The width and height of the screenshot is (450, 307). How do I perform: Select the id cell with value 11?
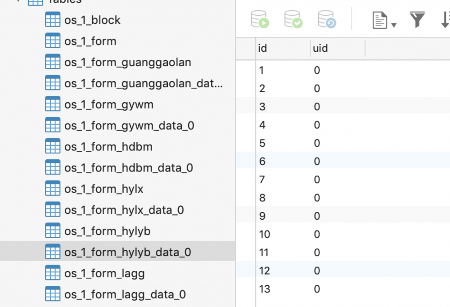[x=283, y=253]
